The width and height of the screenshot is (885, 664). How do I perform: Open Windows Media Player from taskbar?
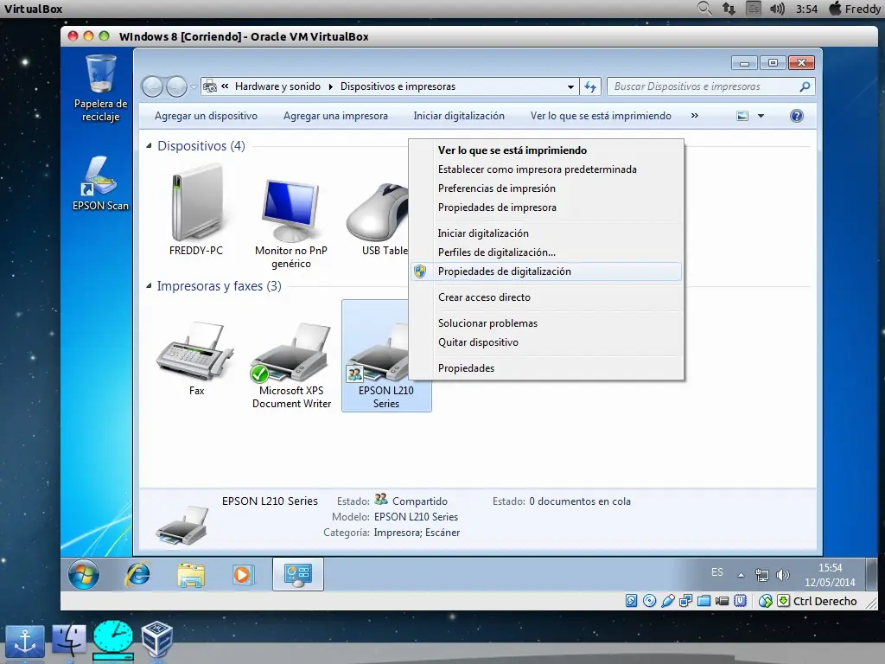pyautogui.click(x=243, y=575)
